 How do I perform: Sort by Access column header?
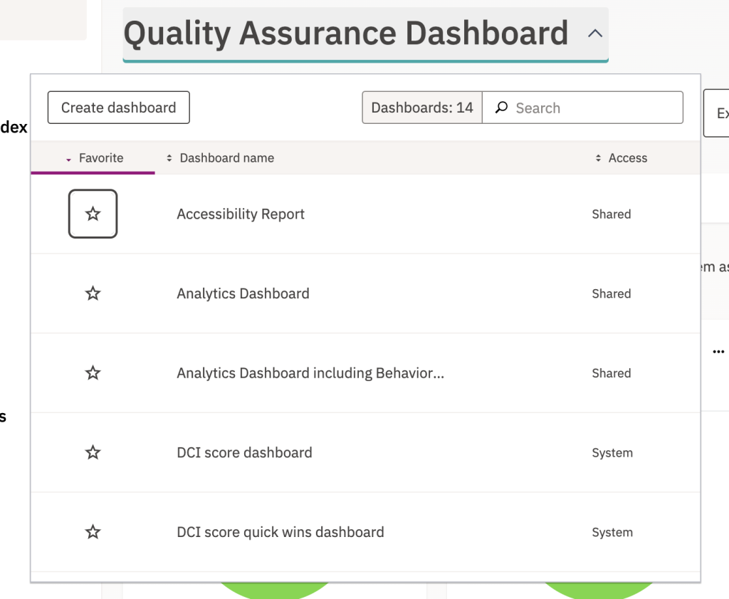point(627,158)
